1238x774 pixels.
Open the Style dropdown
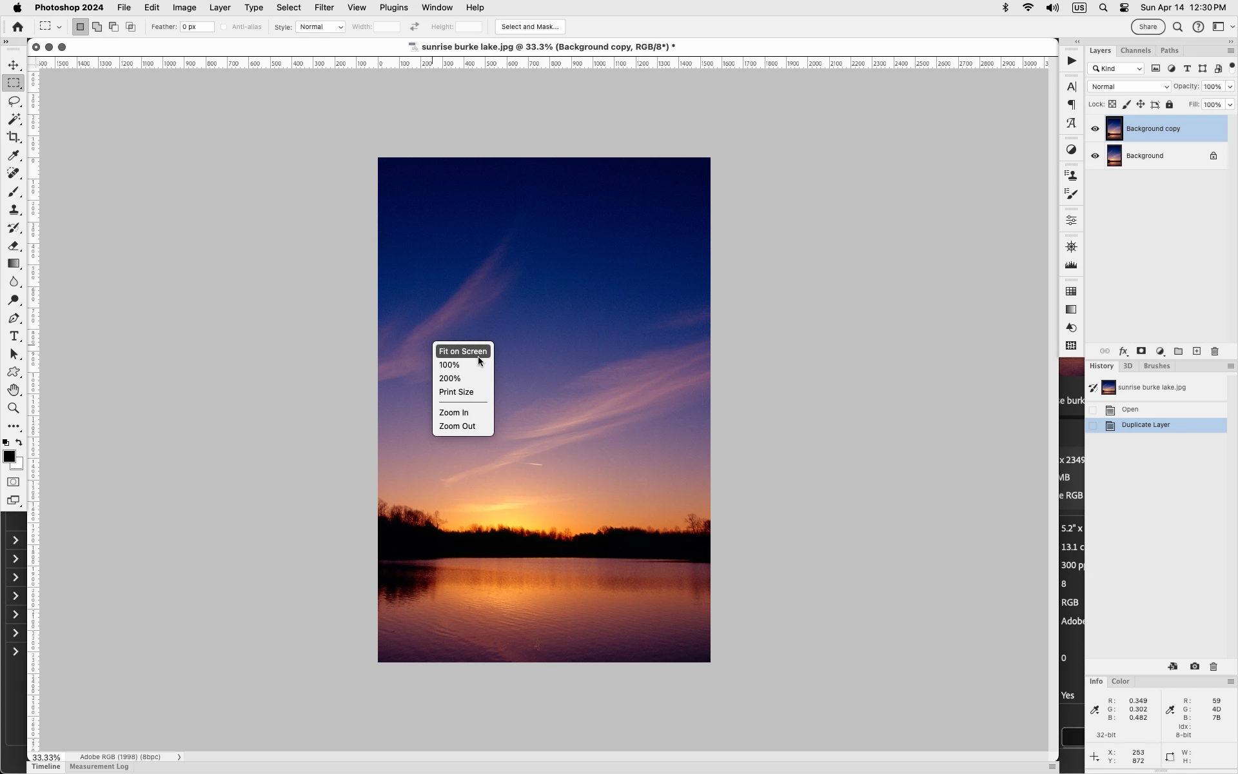pos(320,27)
